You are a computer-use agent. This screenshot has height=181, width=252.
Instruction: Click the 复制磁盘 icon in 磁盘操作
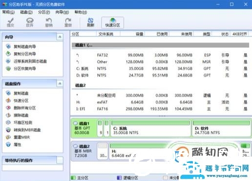8,93
